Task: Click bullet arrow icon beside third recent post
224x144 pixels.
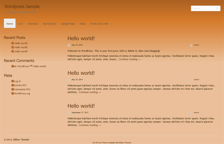Action: pos(13,51)
